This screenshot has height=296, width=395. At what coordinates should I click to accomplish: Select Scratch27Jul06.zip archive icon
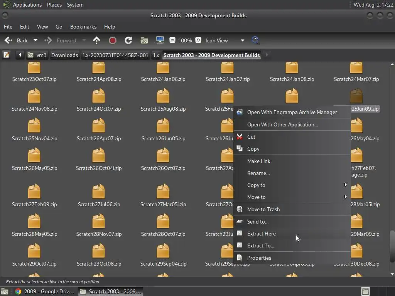coord(98,191)
